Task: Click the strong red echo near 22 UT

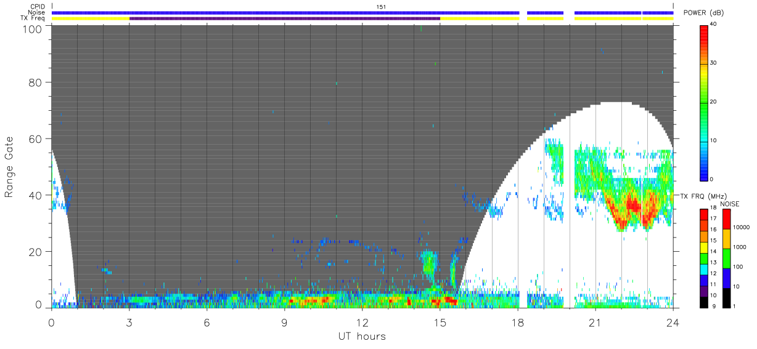Action: tap(632, 204)
